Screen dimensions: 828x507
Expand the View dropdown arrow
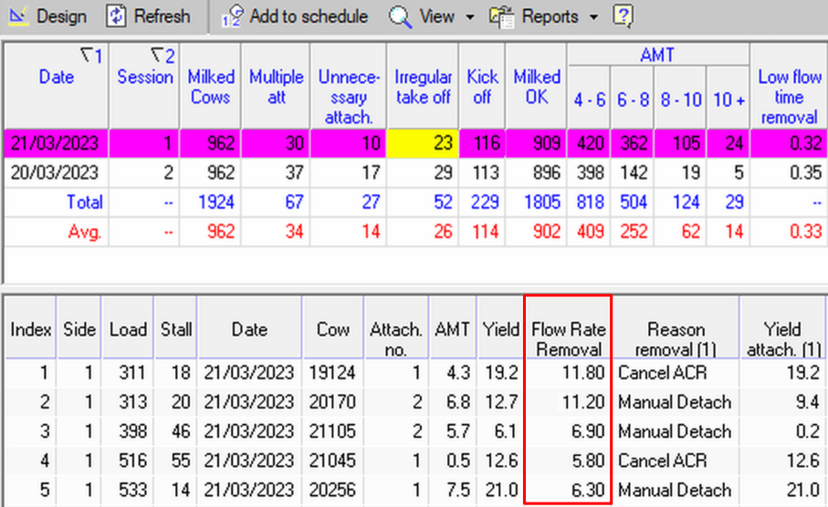[470, 17]
